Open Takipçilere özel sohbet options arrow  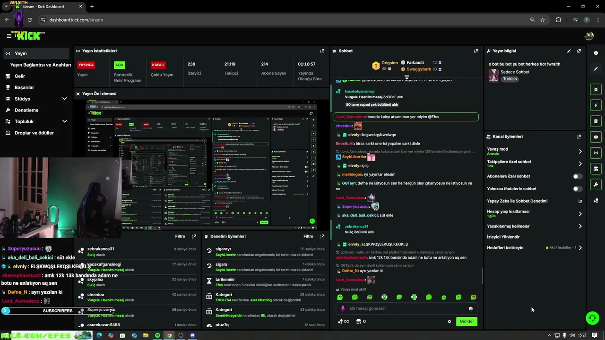click(580, 164)
